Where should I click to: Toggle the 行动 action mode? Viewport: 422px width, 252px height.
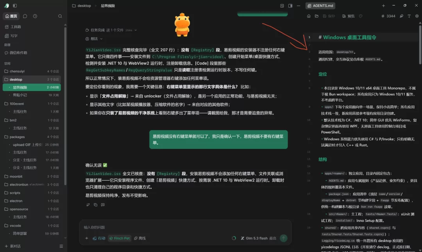(99, 238)
